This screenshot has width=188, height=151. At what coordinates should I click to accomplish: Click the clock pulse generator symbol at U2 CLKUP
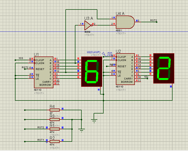107,54
